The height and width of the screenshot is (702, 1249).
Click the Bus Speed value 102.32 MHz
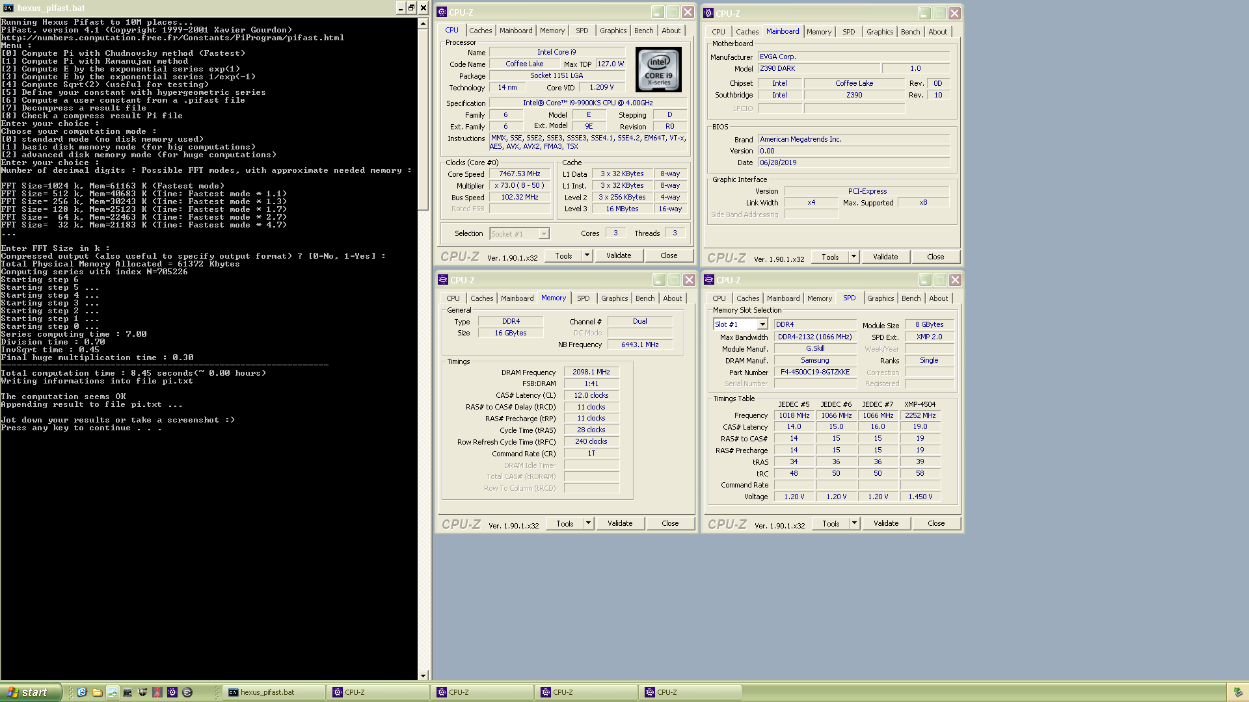(519, 198)
